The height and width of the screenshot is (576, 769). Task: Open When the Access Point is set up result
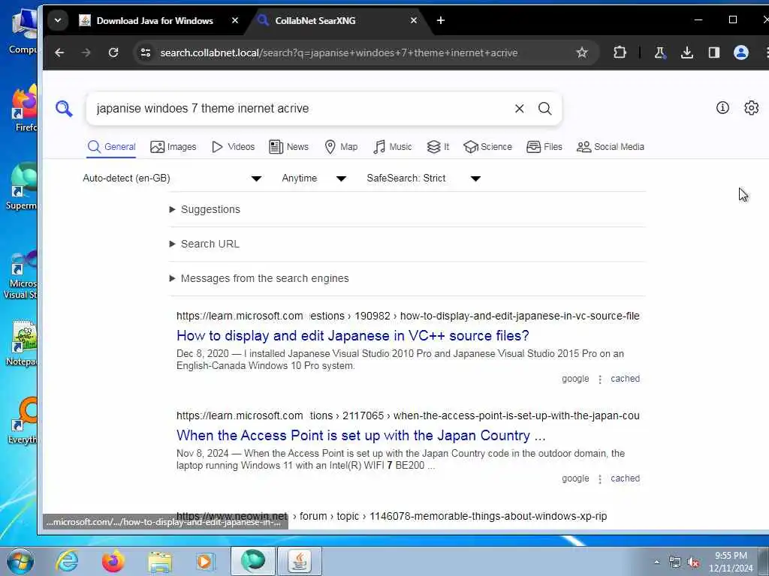tap(361, 436)
